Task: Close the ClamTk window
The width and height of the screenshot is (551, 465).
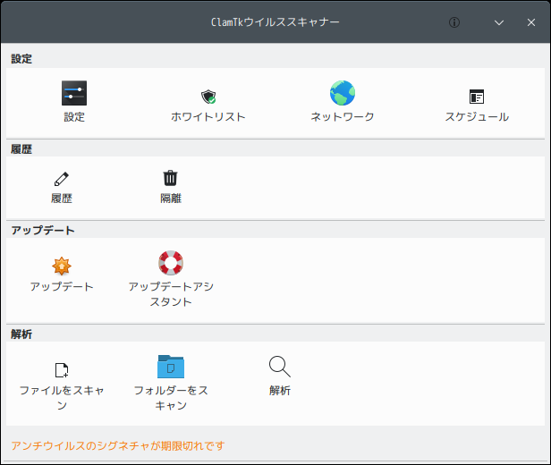Action: 531,22
